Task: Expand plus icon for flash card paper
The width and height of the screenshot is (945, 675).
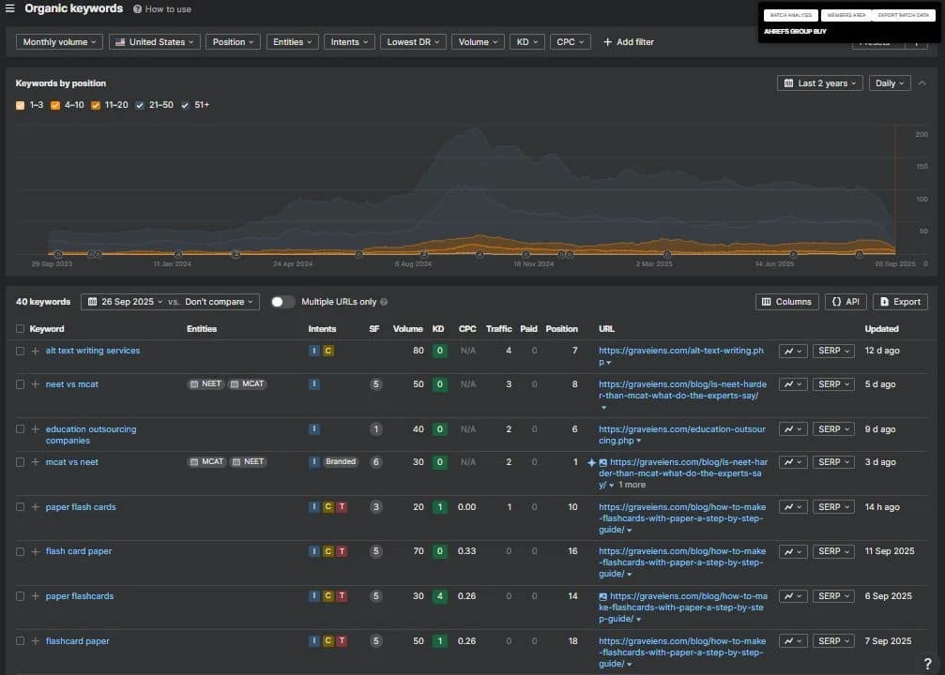Action: [x=36, y=551]
